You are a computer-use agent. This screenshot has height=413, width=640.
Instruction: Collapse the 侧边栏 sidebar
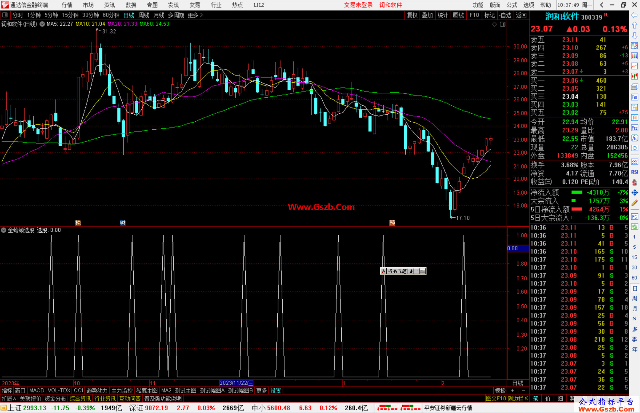[518, 398]
